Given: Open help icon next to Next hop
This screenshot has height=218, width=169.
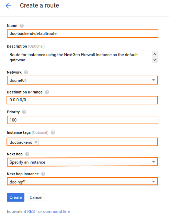Looking at the screenshot, I should (27, 154).
